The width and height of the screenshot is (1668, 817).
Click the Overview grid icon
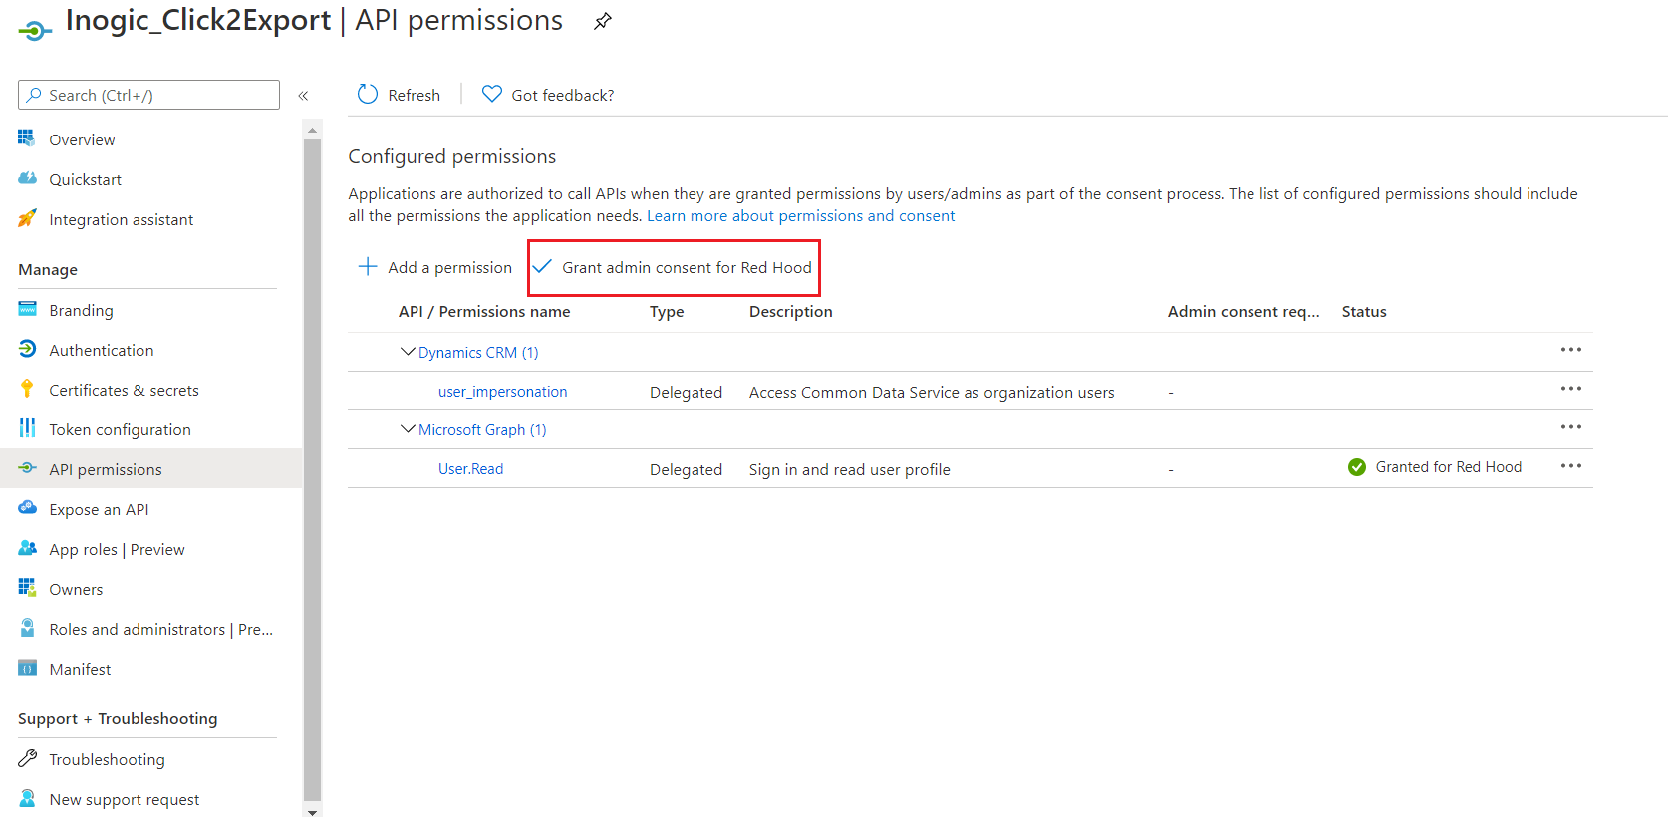(27, 138)
